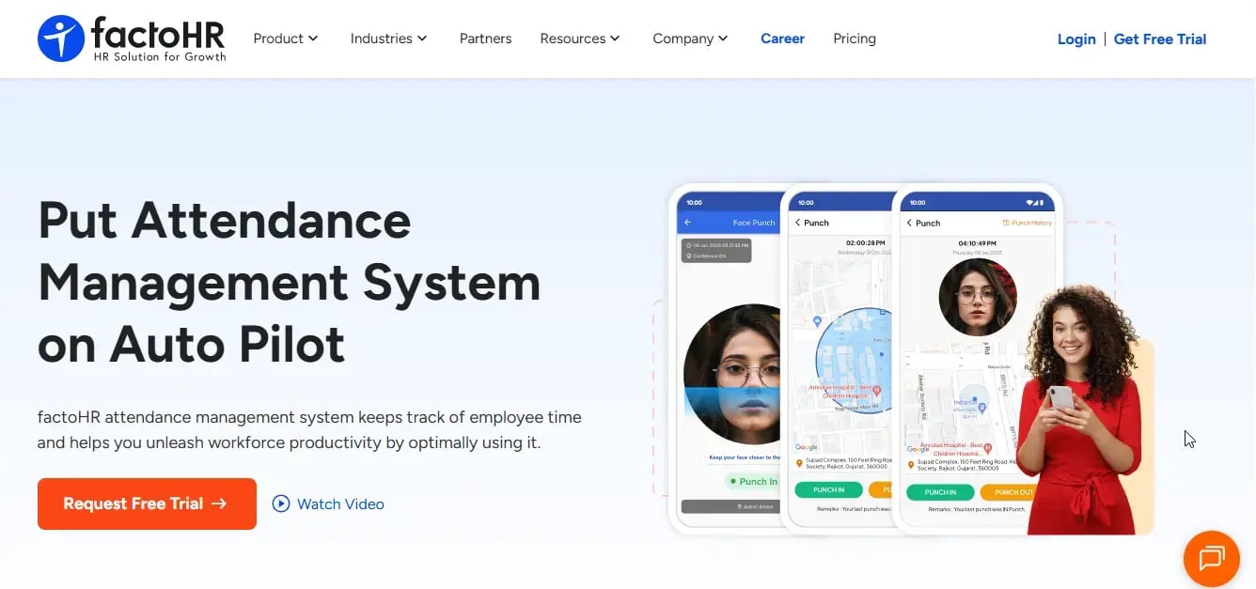Open the Pricing page from the navbar
1256x589 pixels.
(854, 39)
